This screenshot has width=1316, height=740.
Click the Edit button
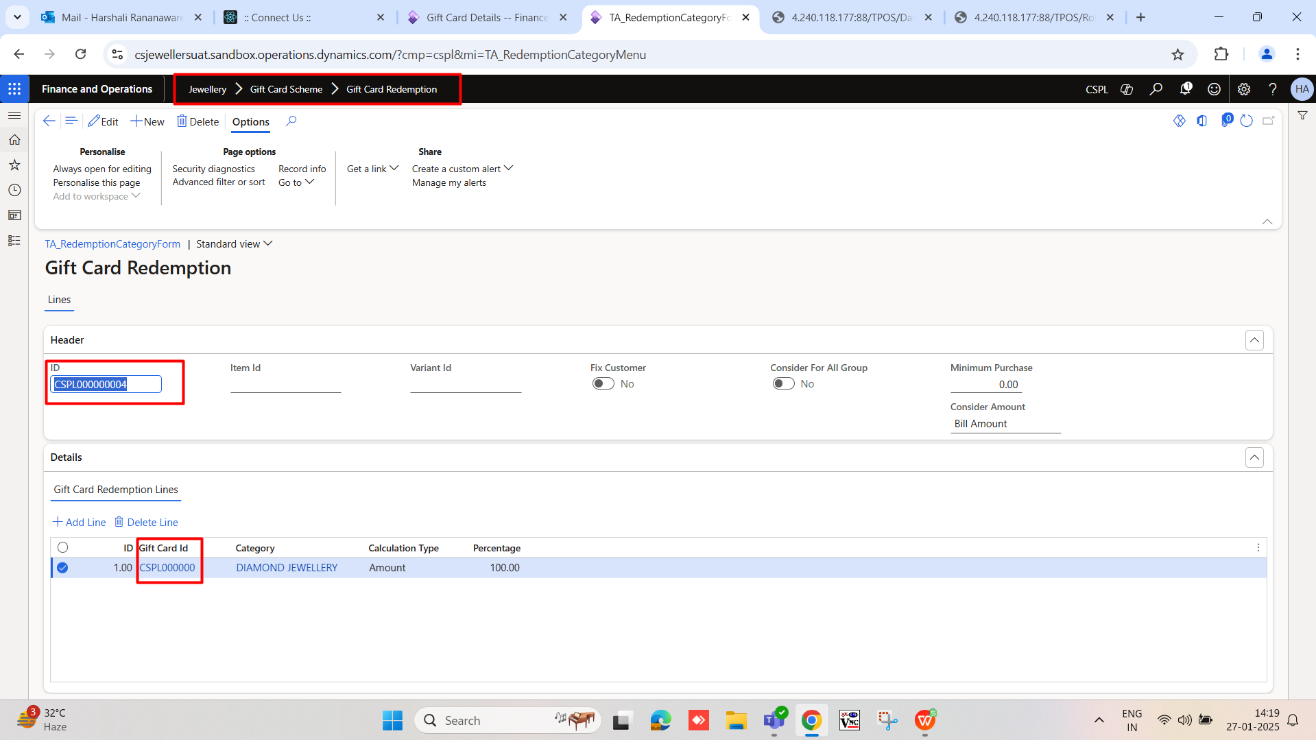coord(104,121)
